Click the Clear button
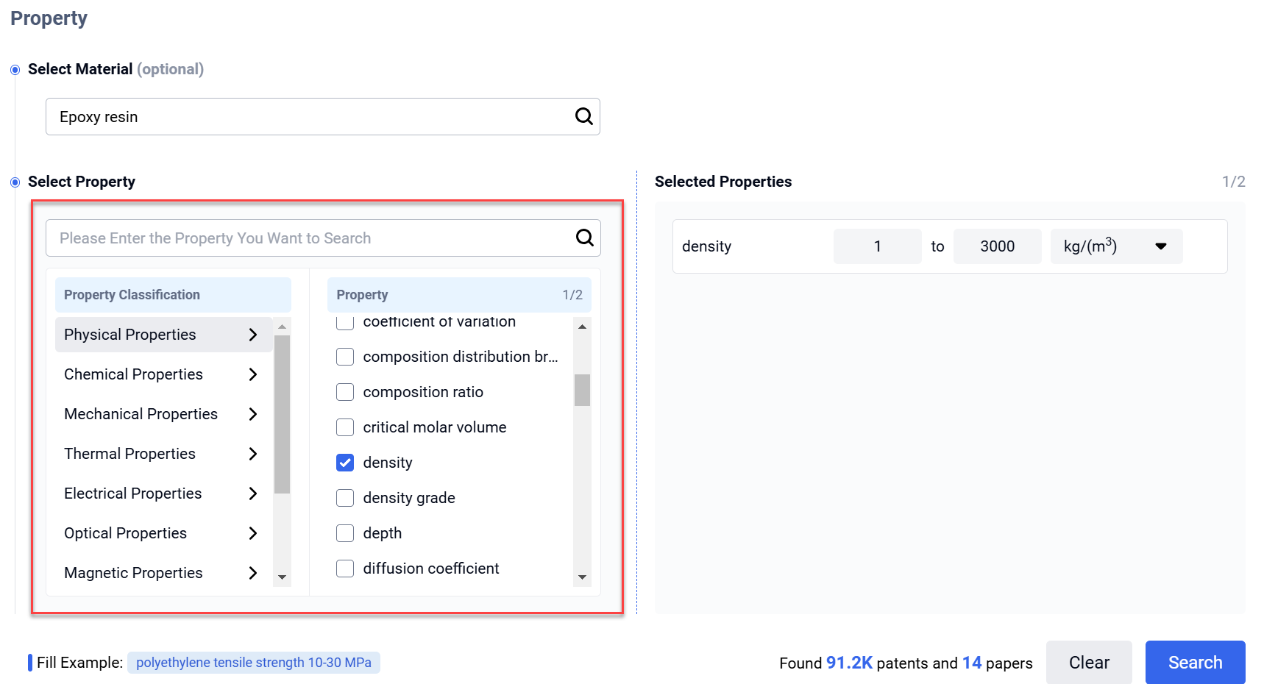The image size is (1264, 684). pos(1090,662)
